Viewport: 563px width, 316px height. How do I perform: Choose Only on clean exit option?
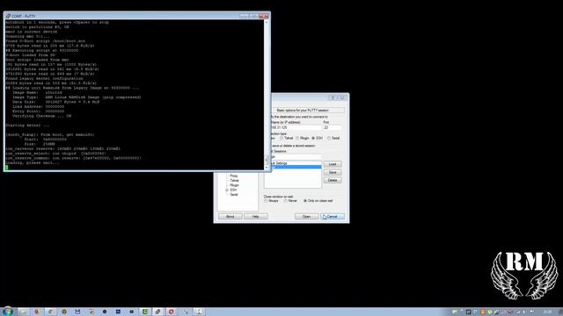[305, 201]
